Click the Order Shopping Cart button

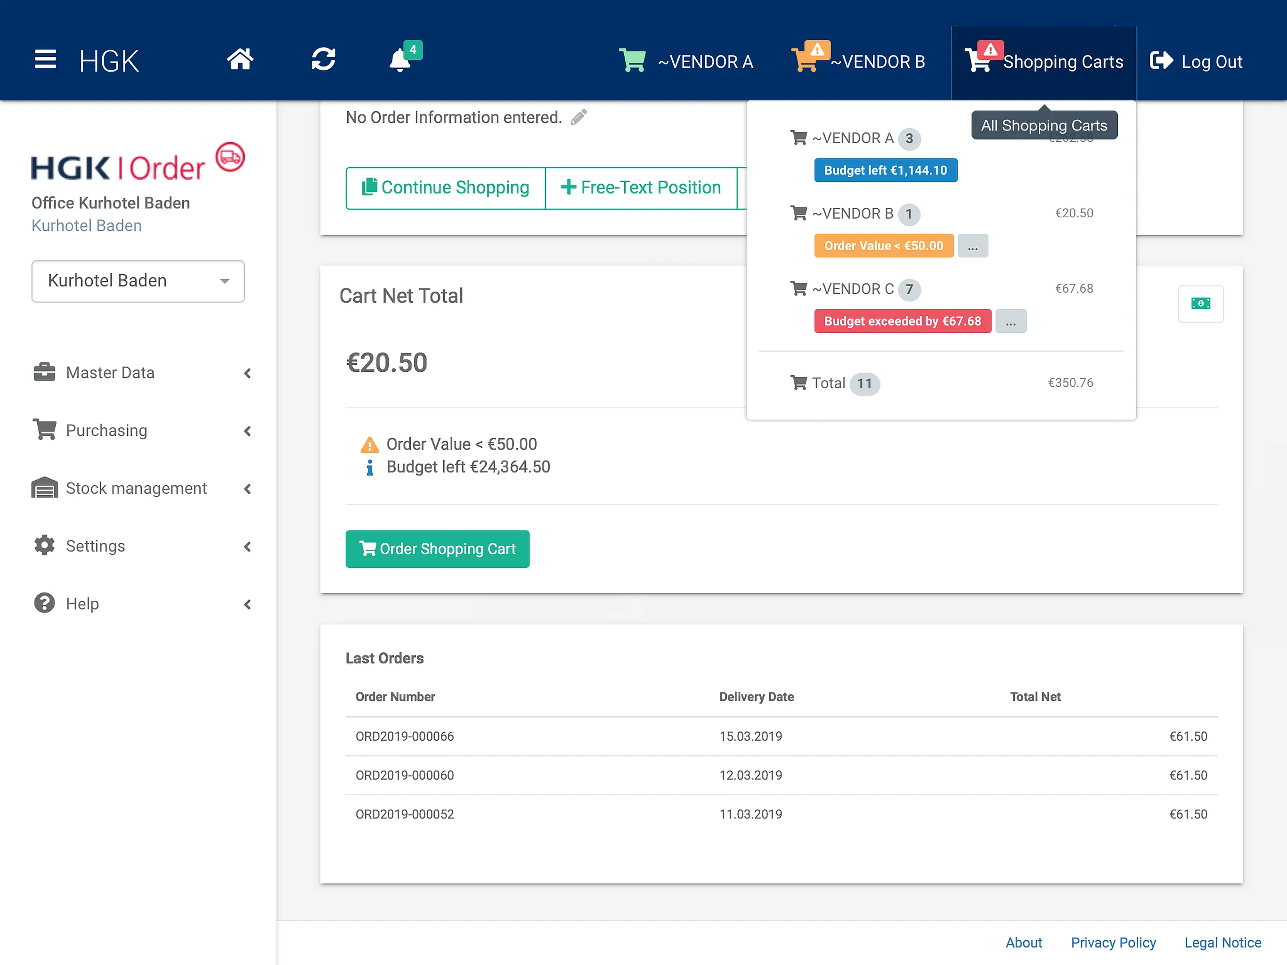coord(438,549)
